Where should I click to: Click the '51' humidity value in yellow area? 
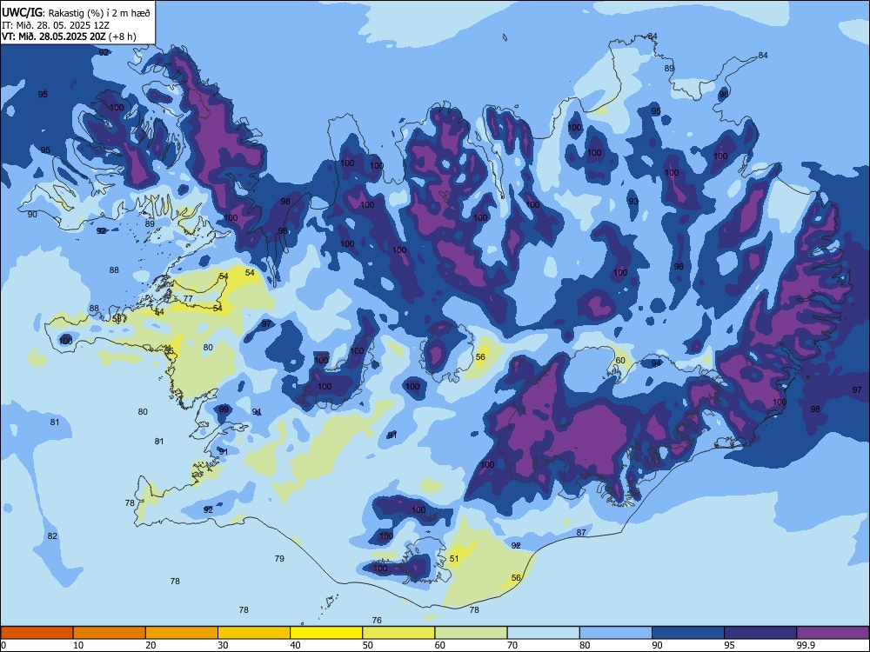coord(454,558)
